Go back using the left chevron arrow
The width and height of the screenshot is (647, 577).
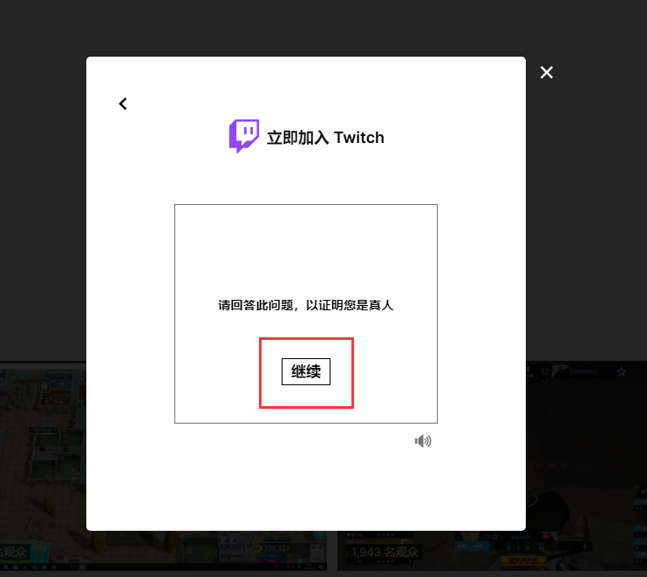(x=123, y=104)
